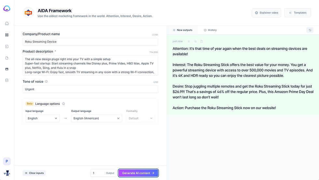Click the Tone of voice info icon
Screen dimensions: 319x180
[x=46, y=82]
